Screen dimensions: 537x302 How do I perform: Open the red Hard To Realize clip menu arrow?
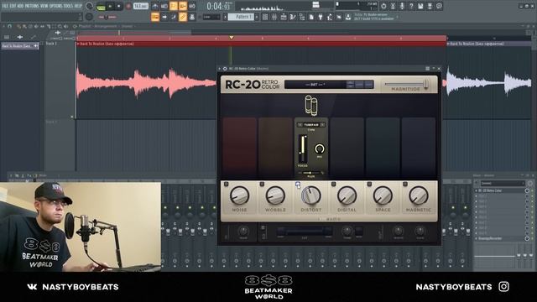click(78, 44)
